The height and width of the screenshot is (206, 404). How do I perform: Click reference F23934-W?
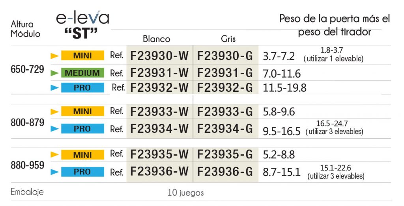pos(159,129)
